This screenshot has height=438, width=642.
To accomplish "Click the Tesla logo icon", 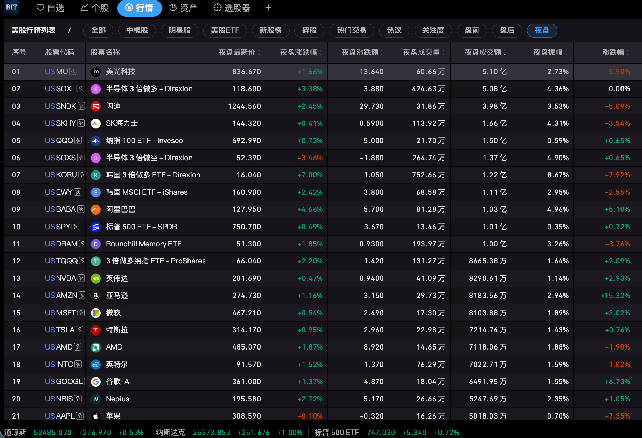I will [96, 330].
